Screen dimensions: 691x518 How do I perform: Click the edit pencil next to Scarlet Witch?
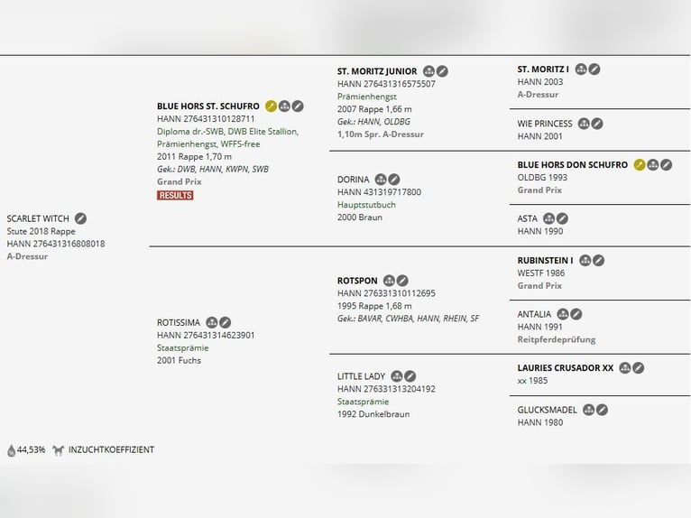tap(80, 218)
